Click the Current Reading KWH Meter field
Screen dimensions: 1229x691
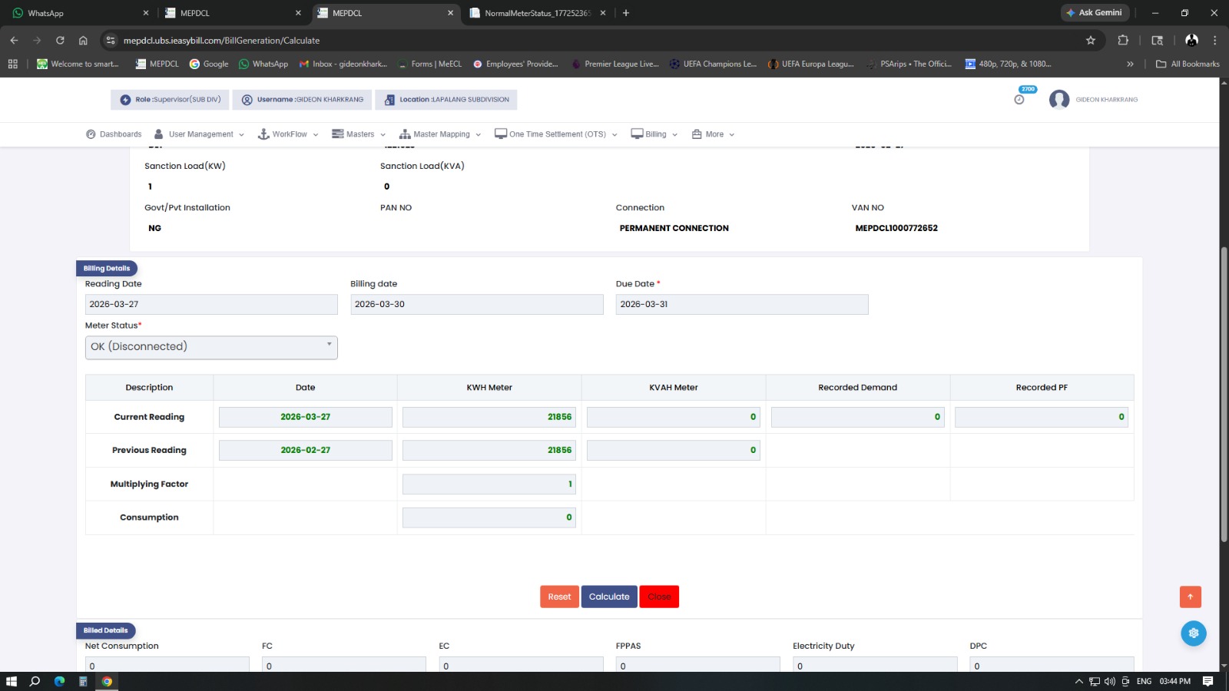pos(489,417)
